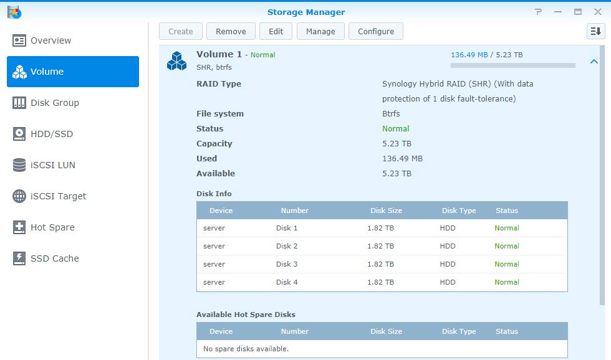Click the 'No spare disks available.' text

coord(246,349)
